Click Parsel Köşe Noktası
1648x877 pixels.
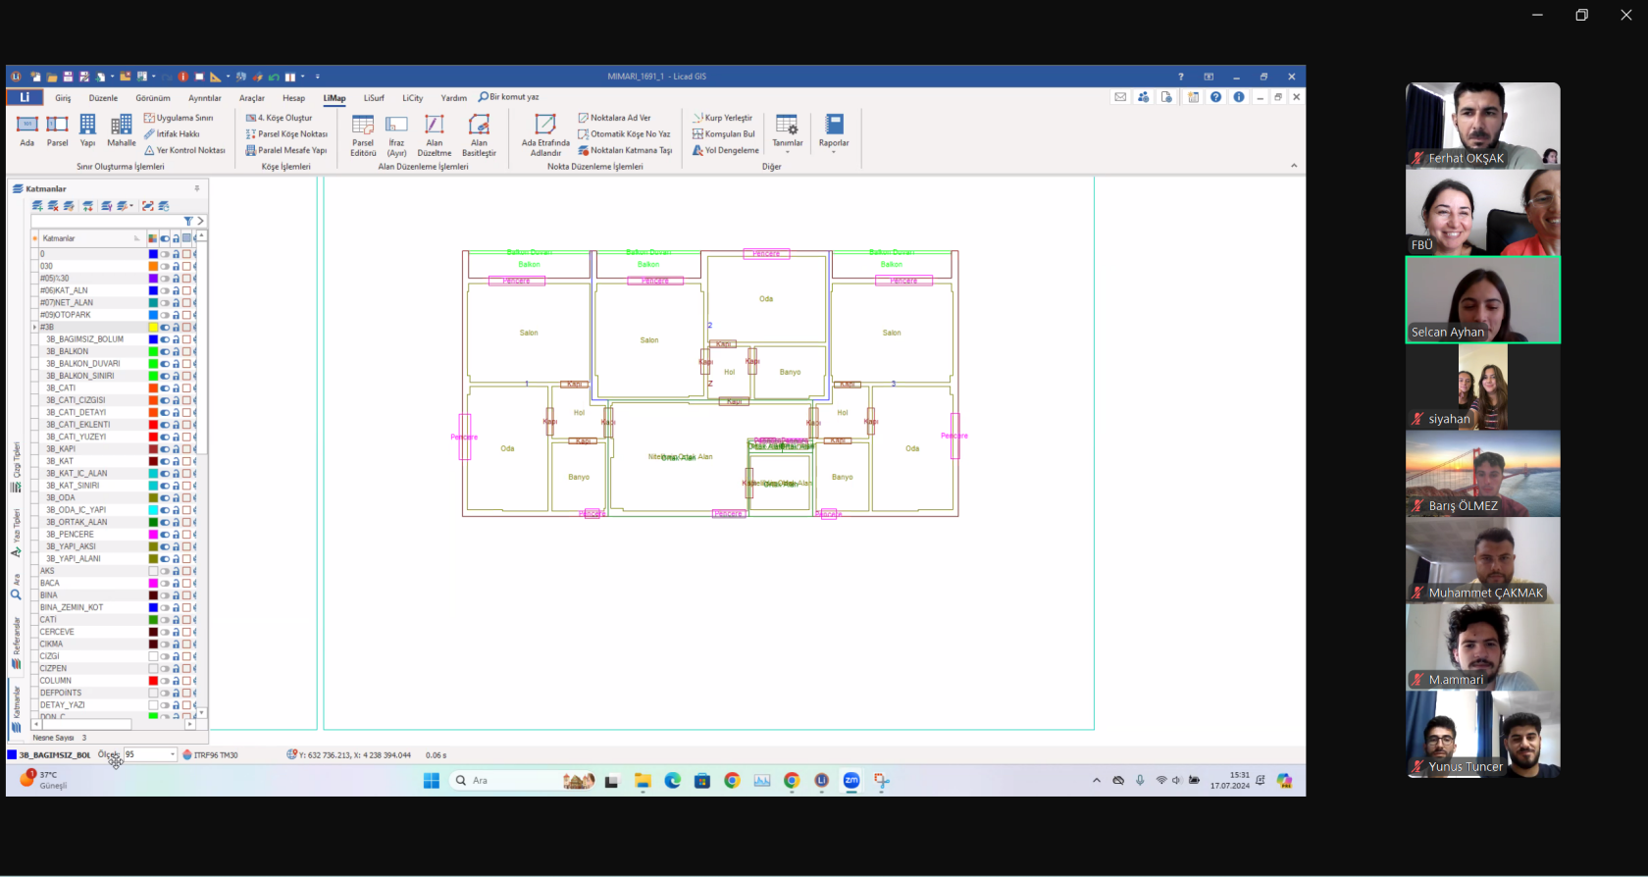286,134
